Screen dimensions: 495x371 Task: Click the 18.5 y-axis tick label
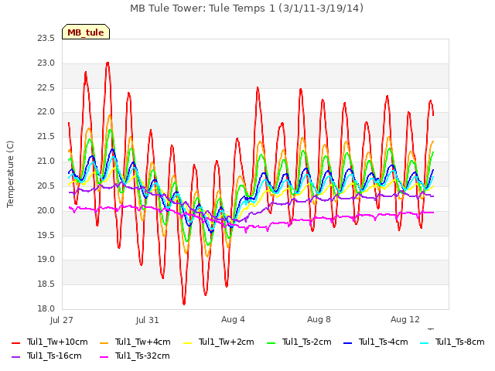tap(46, 284)
